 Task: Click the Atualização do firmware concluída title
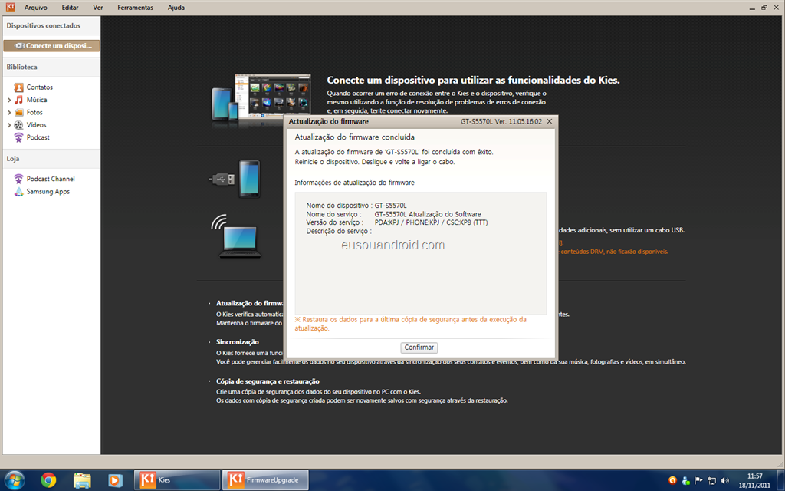(x=354, y=137)
